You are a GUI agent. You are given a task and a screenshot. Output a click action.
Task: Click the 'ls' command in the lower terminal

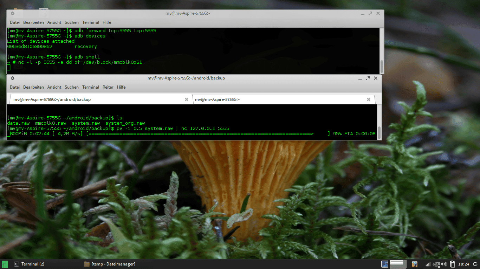tap(119, 118)
